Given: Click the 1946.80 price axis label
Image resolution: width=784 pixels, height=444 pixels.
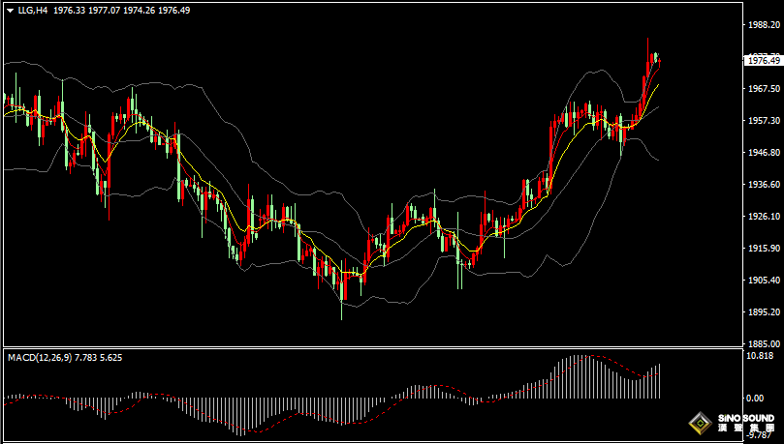Looking at the screenshot, I should pos(764,152).
